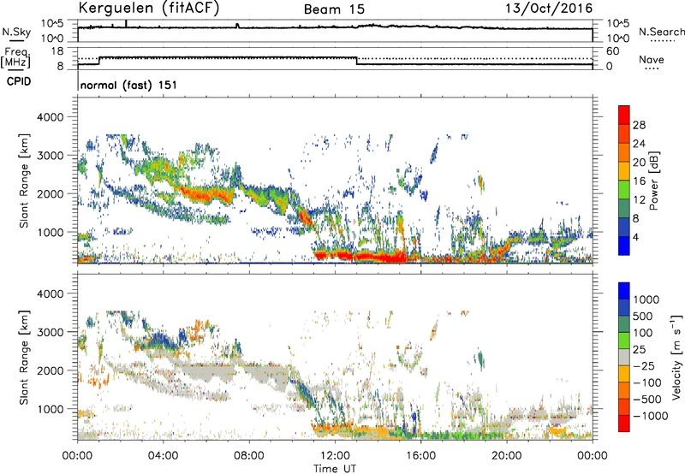Viewport: 685px width, 474px height.
Task: Click Slant Range [km] label of power panel
Action: (x=24, y=181)
